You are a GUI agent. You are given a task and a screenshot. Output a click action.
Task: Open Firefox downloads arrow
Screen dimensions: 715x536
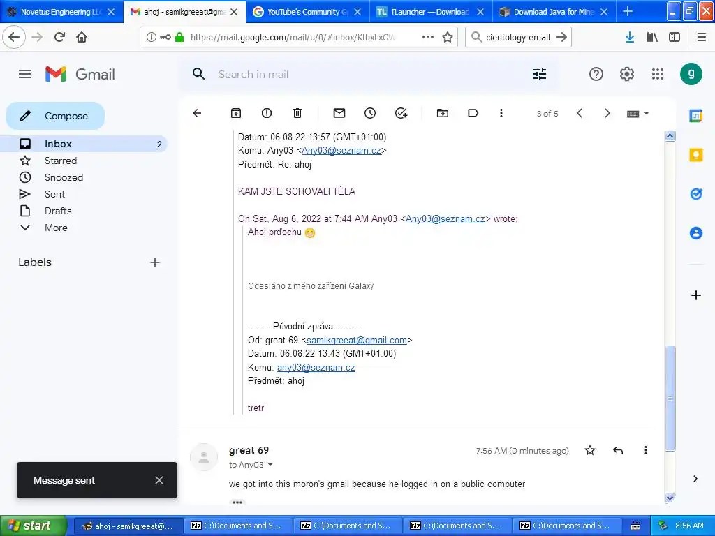point(629,37)
